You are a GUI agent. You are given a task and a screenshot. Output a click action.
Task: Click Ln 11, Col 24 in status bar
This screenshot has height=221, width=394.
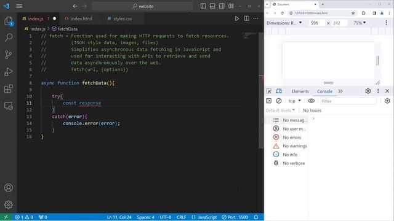(x=119, y=217)
